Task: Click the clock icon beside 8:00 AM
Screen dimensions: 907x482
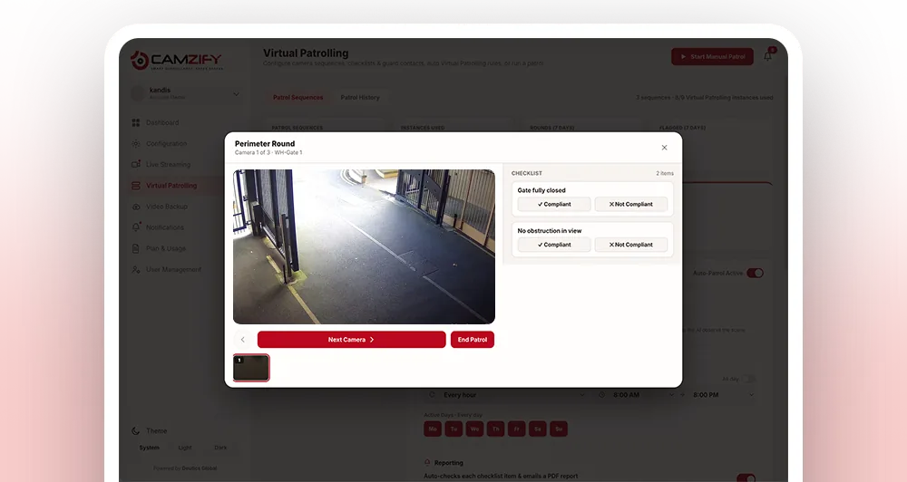Action: pyautogui.click(x=601, y=395)
